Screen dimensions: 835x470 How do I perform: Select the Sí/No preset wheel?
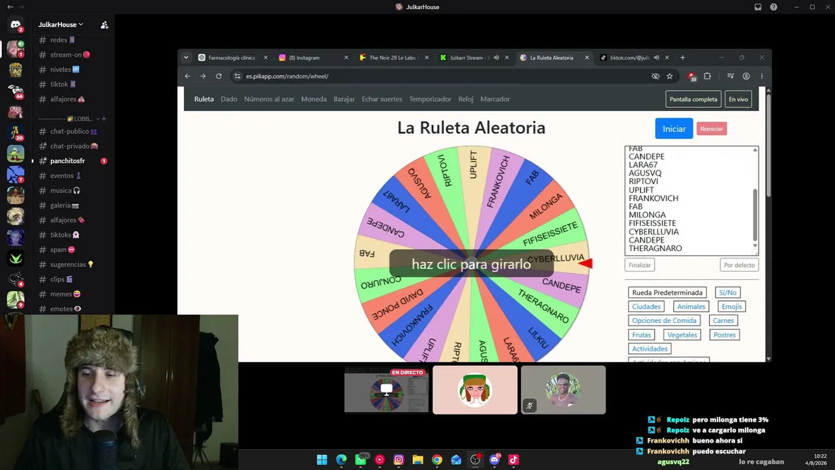point(727,292)
